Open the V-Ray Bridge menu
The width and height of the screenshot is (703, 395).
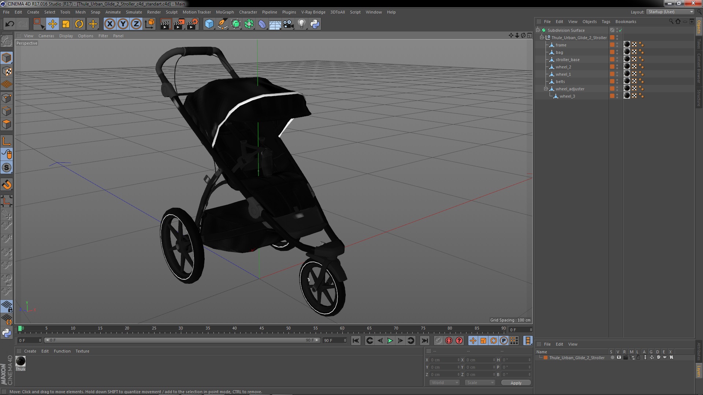[x=313, y=12]
